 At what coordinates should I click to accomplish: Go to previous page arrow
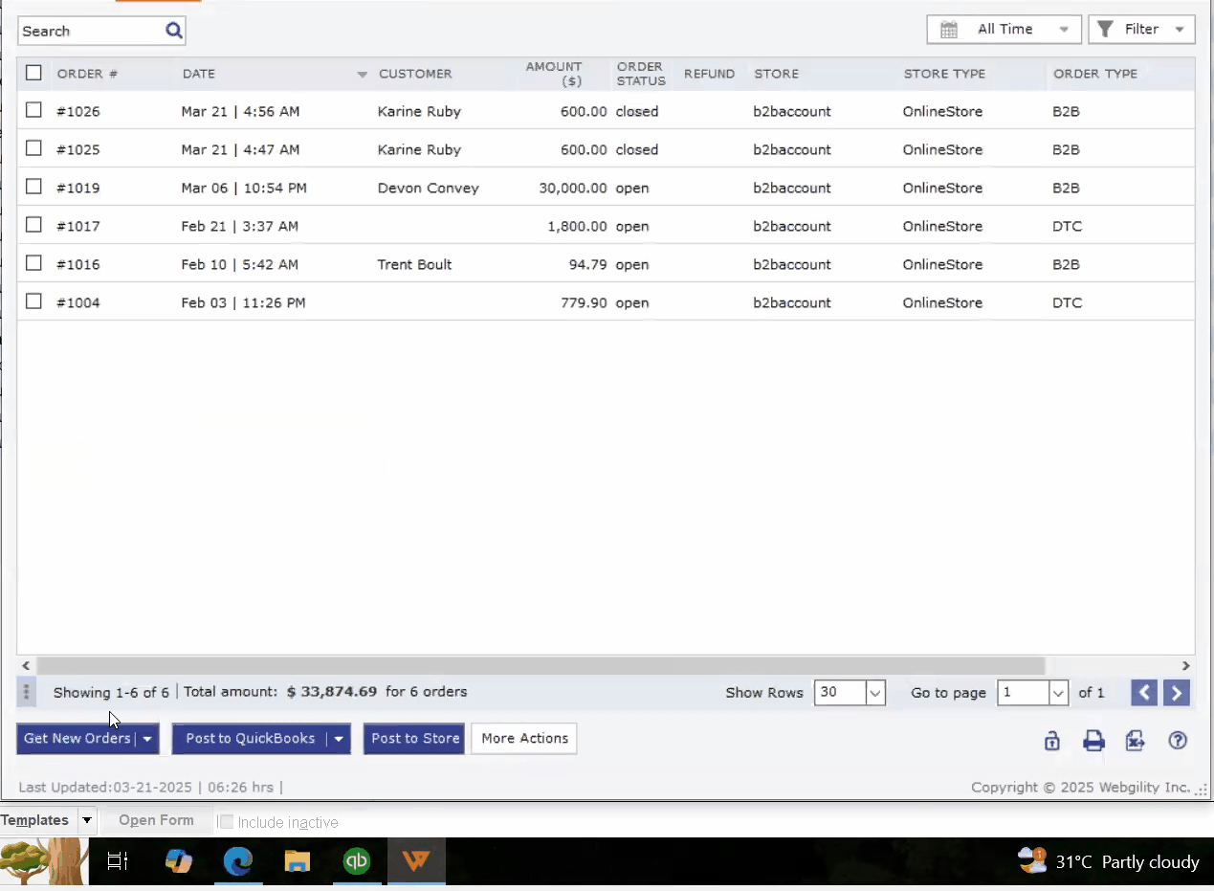point(1144,693)
